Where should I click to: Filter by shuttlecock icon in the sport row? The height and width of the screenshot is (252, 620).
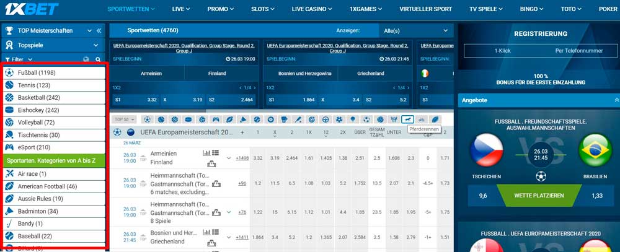click(x=243, y=119)
